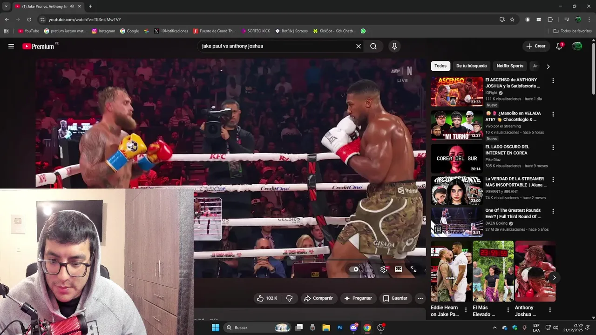Viewport: 596px width, 335px height.
Task: Install app icon in address bar
Action: tap(502, 20)
